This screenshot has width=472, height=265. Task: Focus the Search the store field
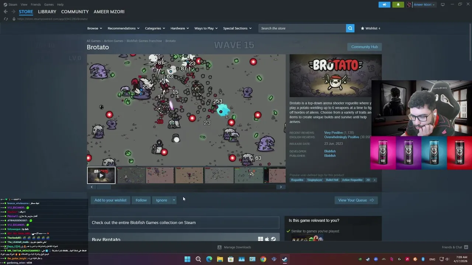click(x=302, y=28)
